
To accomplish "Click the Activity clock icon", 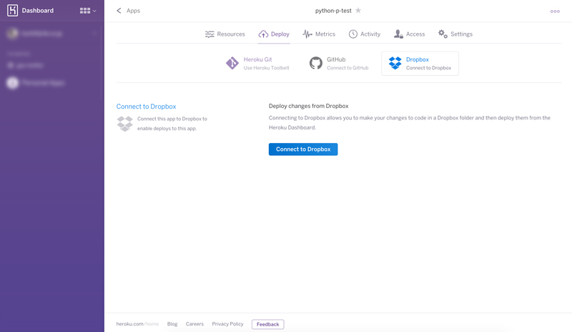I will point(352,34).
